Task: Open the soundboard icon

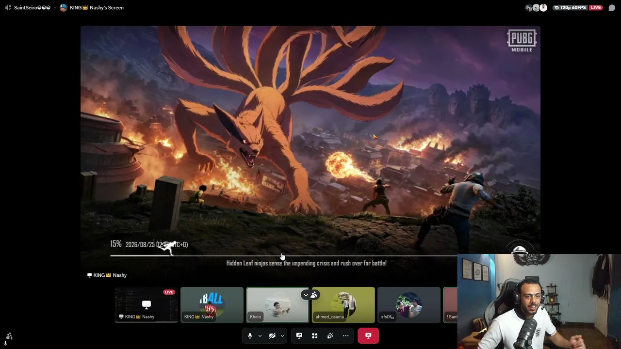Action: (x=330, y=335)
